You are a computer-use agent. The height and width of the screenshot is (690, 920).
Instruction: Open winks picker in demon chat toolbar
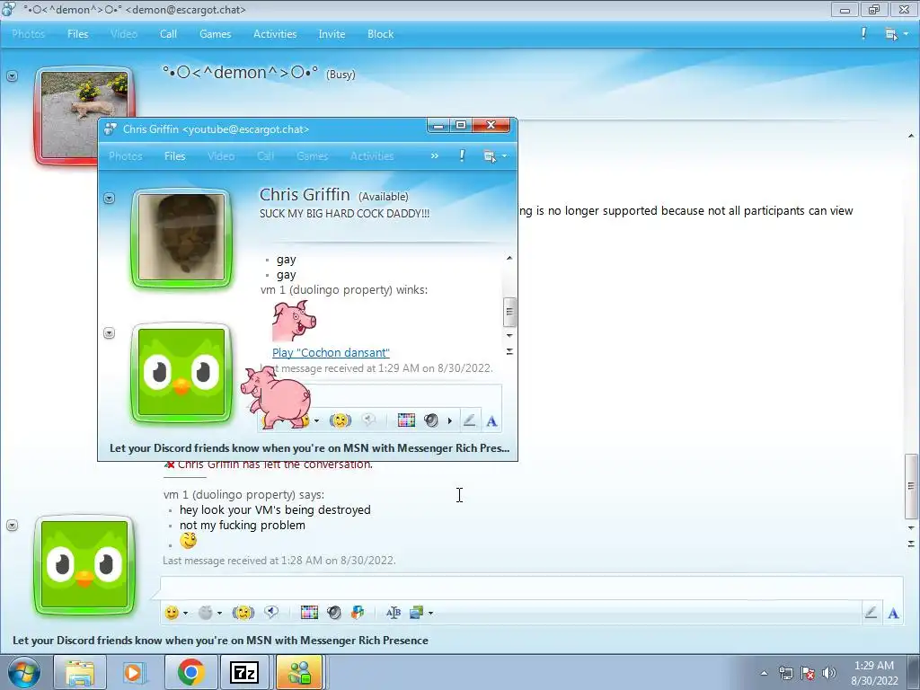205,613
